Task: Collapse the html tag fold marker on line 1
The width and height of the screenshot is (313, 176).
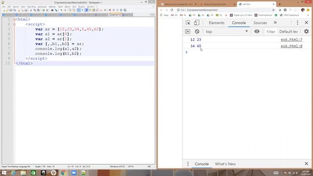Action: (14, 20)
